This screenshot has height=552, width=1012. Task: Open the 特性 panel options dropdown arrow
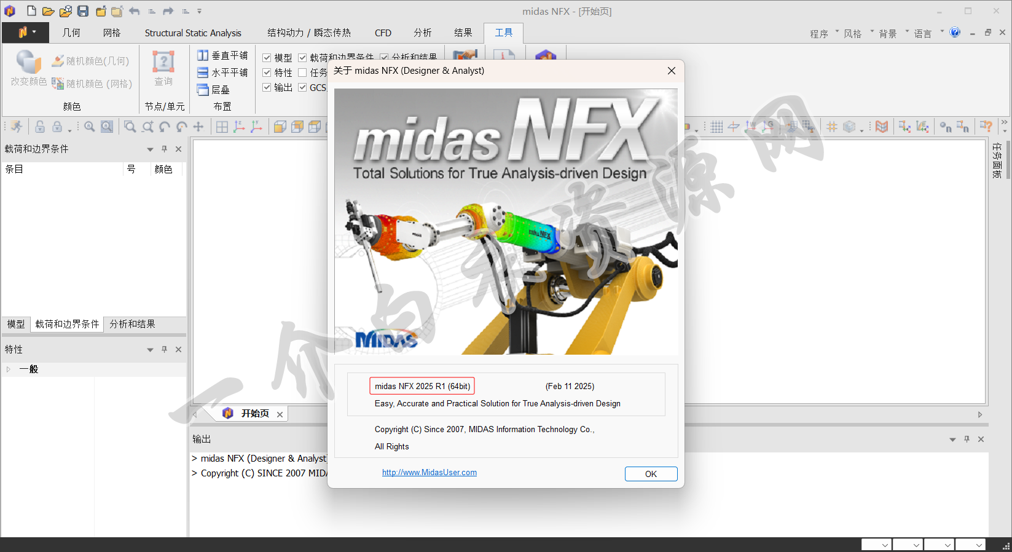click(x=150, y=350)
